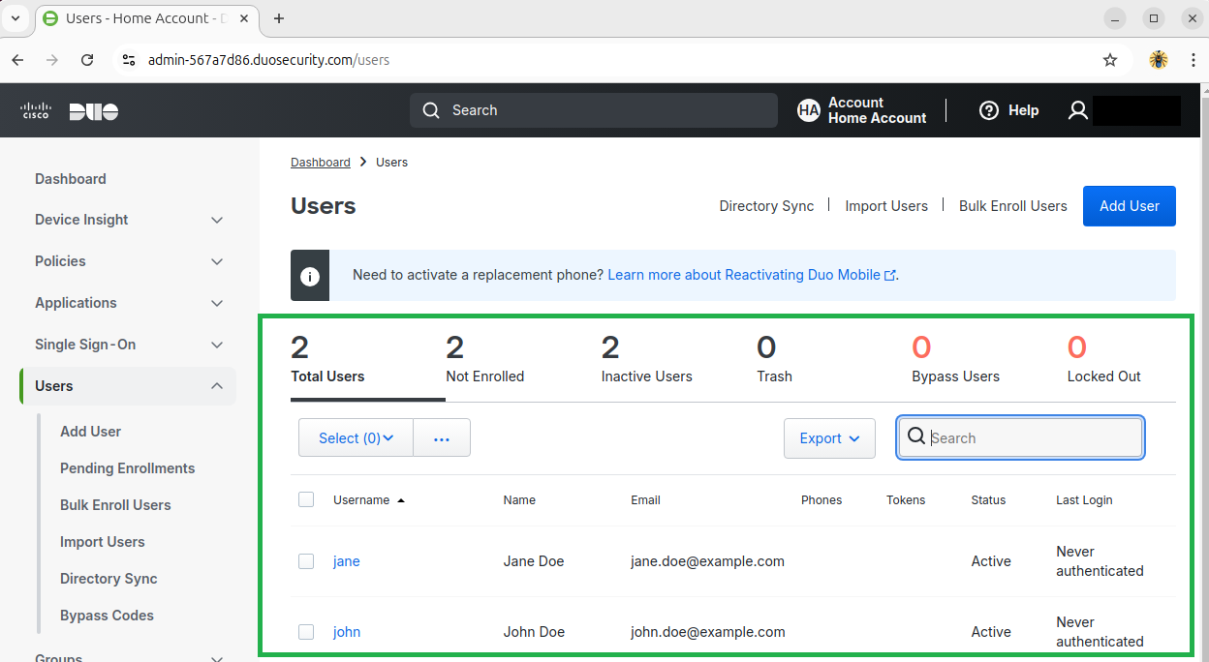Click the users table Search field
This screenshot has width=1209, height=662.
pyautogui.click(x=1032, y=438)
